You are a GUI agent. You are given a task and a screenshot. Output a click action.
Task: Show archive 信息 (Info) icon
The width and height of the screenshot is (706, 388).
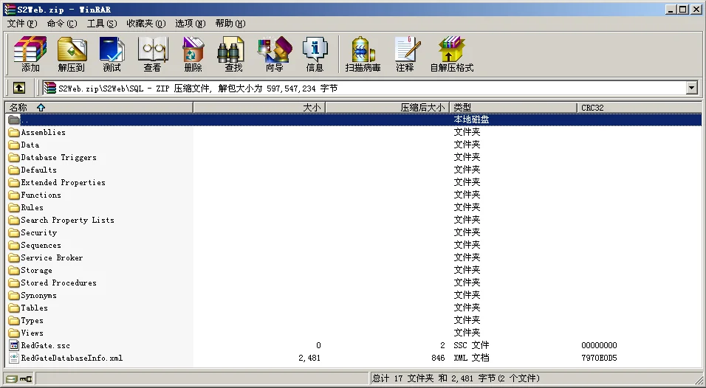coord(315,54)
